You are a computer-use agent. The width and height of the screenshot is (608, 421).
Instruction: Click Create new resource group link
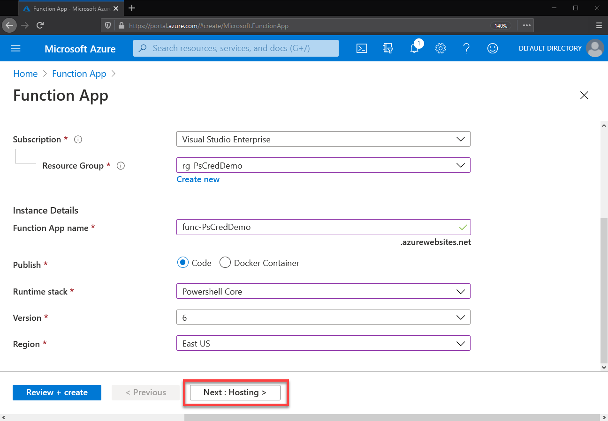(198, 179)
